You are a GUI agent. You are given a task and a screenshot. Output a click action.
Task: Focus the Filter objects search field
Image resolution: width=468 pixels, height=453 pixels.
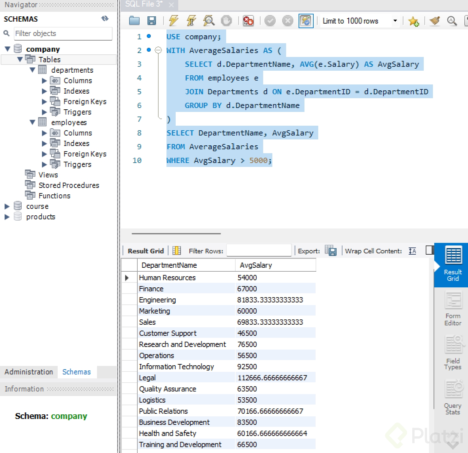click(x=63, y=33)
